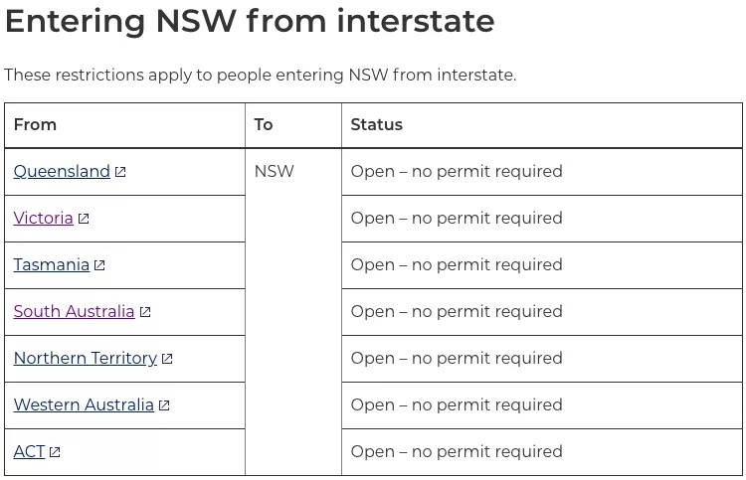The image size is (746, 480).
Task: Click the 'Entering NSW from interstate' heading
Action: click(x=250, y=21)
